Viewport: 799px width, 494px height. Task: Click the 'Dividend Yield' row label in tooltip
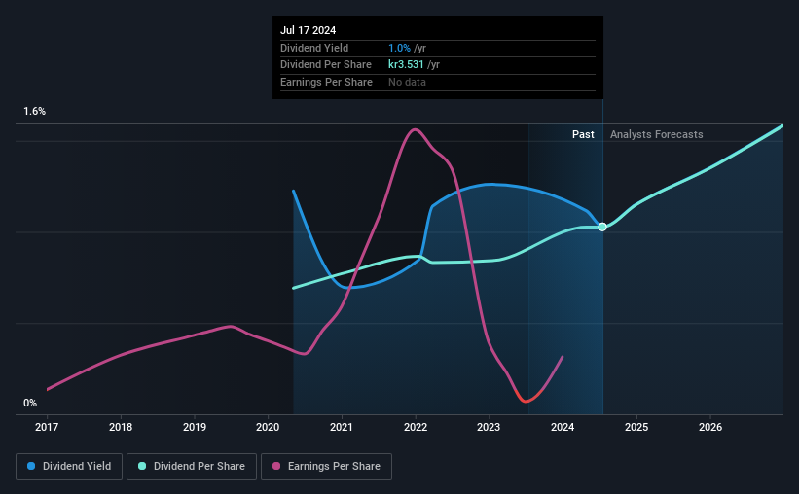(x=314, y=48)
